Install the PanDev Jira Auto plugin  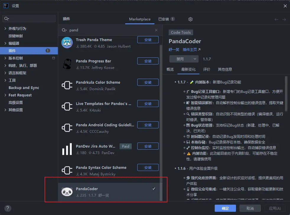(x=148, y=146)
